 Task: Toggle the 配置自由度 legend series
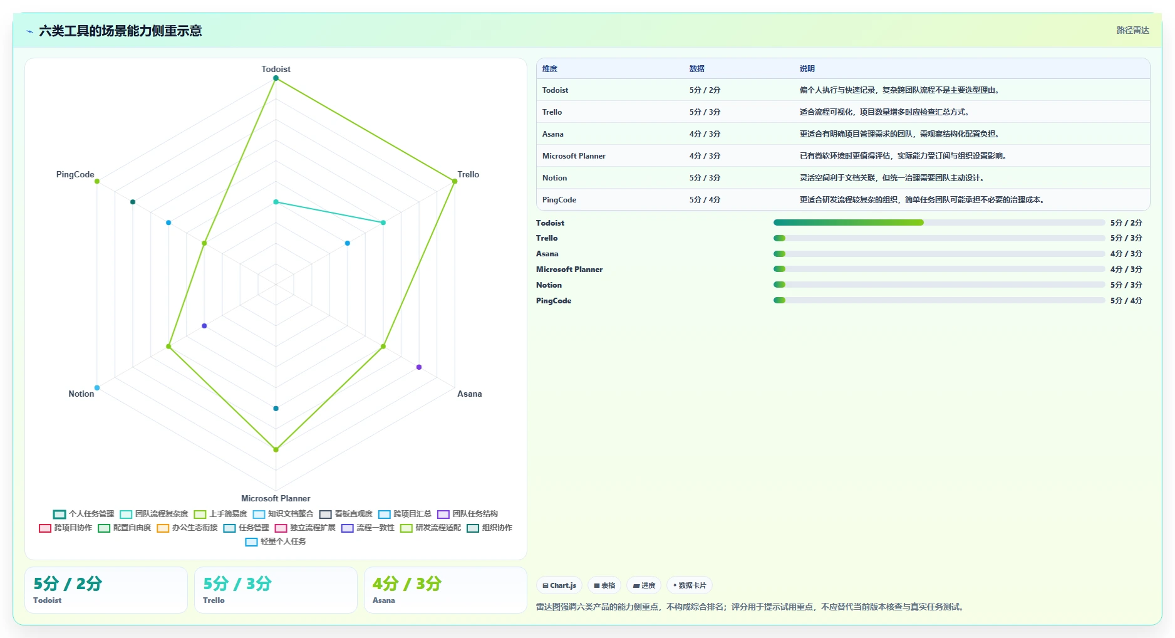click(x=125, y=528)
